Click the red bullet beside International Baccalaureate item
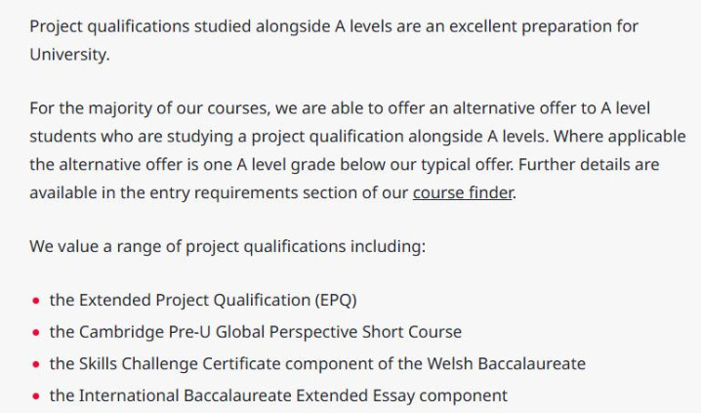 (36, 396)
